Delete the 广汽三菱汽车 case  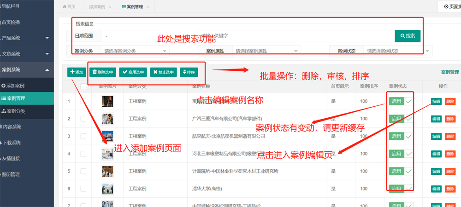pos(450,119)
